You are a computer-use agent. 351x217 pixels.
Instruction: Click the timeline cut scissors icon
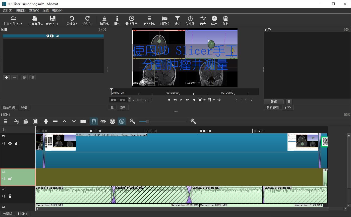(17, 121)
